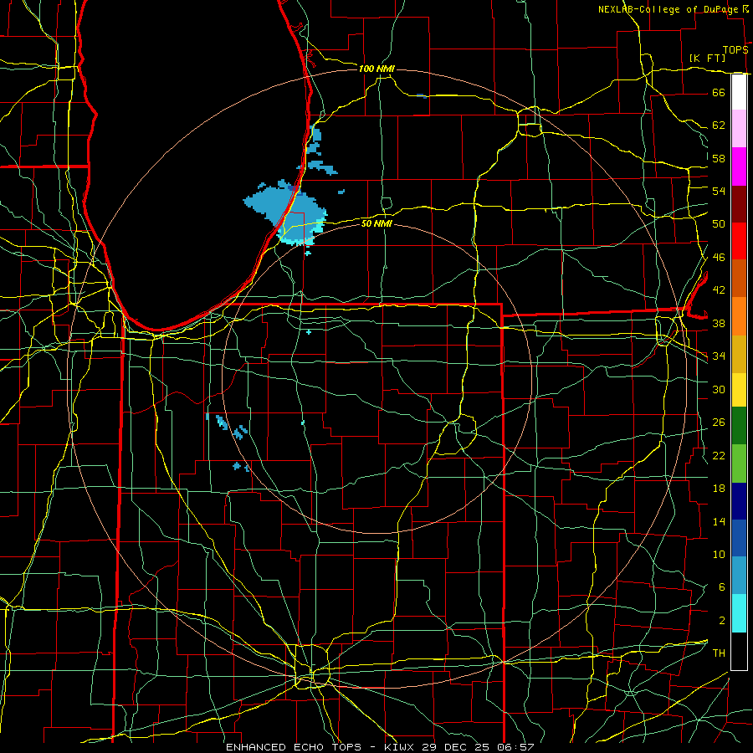Click the maroon legend color swatch
The height and width of the screenshot is (753, 753).
(x=739, y=204)
